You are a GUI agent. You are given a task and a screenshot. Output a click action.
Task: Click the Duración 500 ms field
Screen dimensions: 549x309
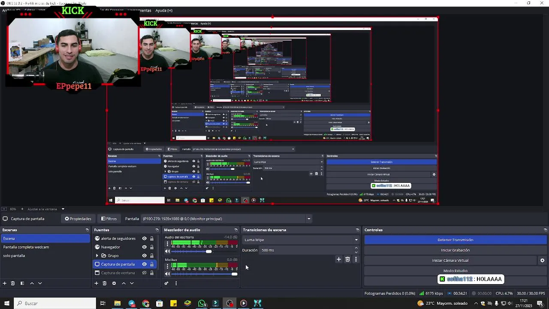point(307,250)
